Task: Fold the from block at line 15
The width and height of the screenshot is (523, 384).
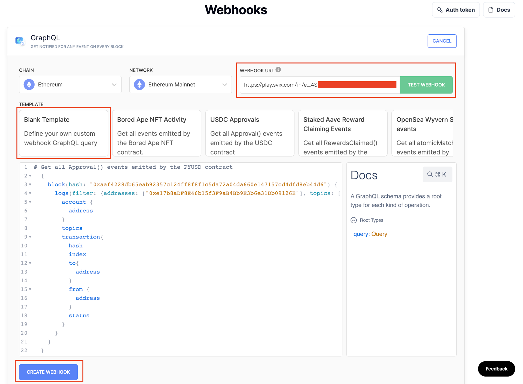Action: 30,289
